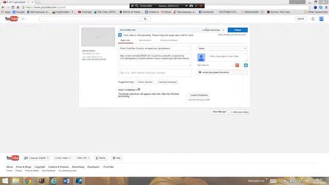Image resolution: width=329 pixels, height=185 pixels.
Task: Click the blue channel avatar beside message box
Action: tap(201, 57)
